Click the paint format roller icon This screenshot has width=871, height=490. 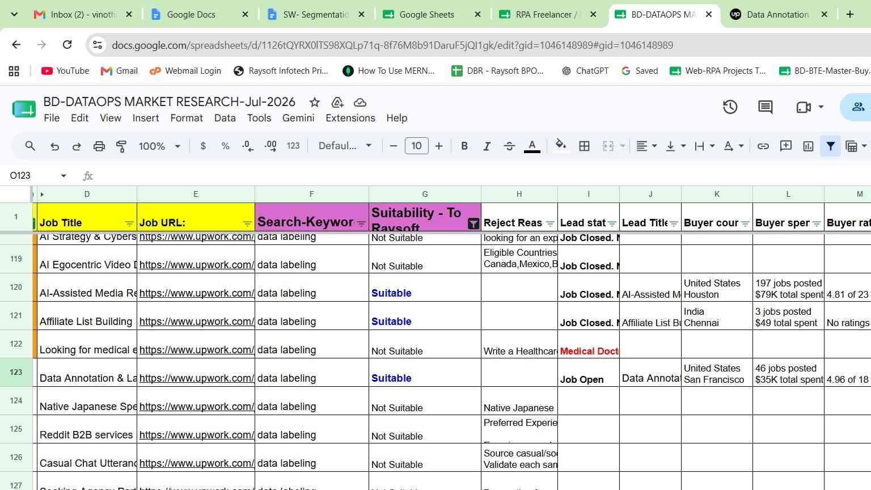(x=121, y=146)
